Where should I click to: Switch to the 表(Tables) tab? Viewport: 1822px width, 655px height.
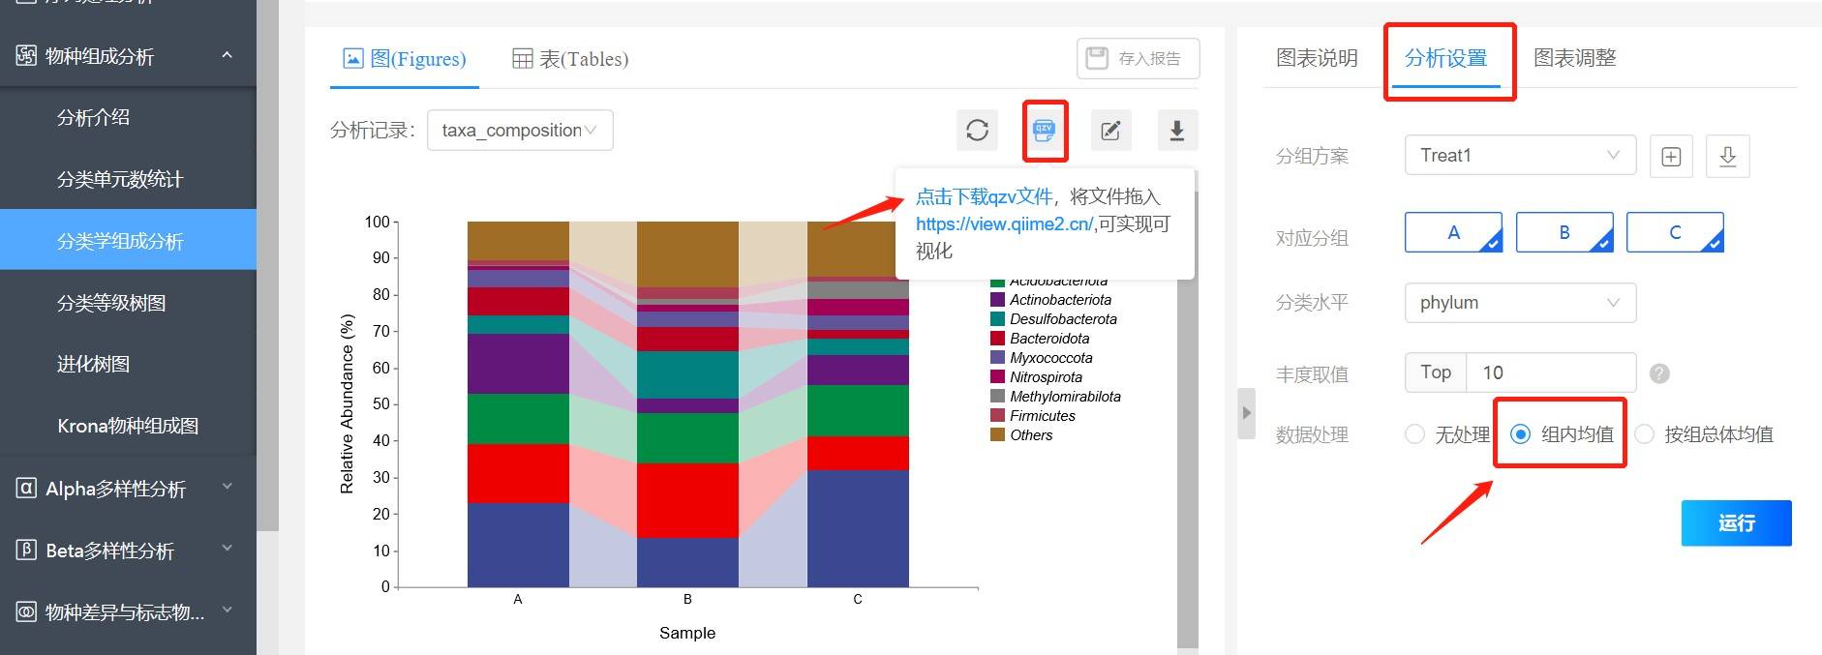[570, 59]
